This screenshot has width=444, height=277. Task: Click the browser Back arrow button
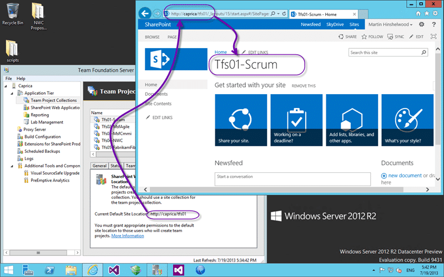click(145, 13)
